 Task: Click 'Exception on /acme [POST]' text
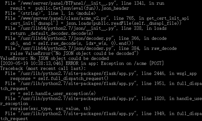pos(132,63)
